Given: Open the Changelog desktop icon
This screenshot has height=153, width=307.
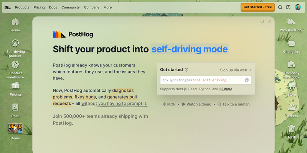Looking at the screenshot, I should (292, 46).
